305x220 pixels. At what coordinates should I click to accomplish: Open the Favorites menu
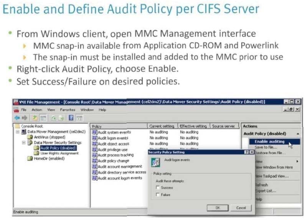click(68, 110)
